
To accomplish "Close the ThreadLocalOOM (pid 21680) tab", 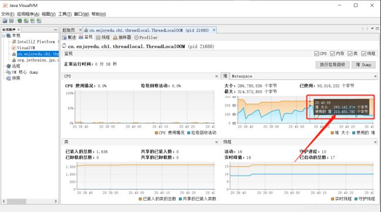I will (x=214, y=30).
